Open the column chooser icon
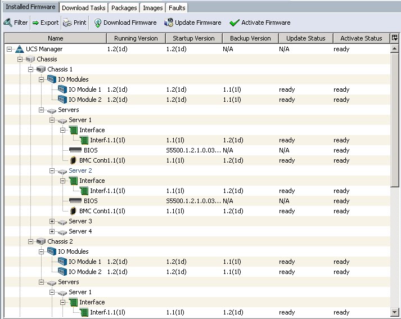Image resolution: width=401 pixels, height=319 pixels. [x=395, y=38]
